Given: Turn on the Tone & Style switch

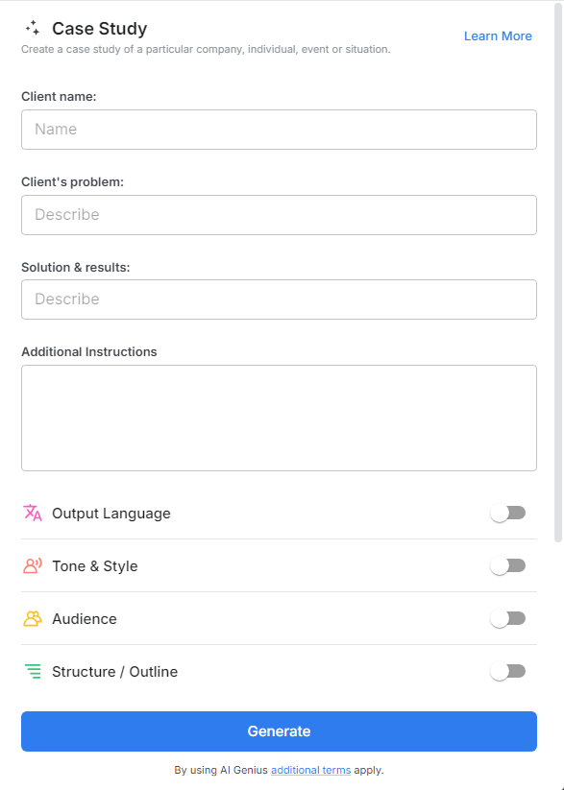Looking at the screenshot, I should (x=508, y=565).
